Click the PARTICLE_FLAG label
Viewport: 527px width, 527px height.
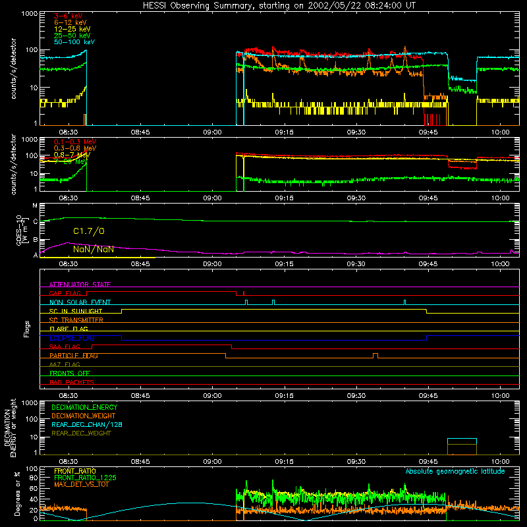pos(74,356)
